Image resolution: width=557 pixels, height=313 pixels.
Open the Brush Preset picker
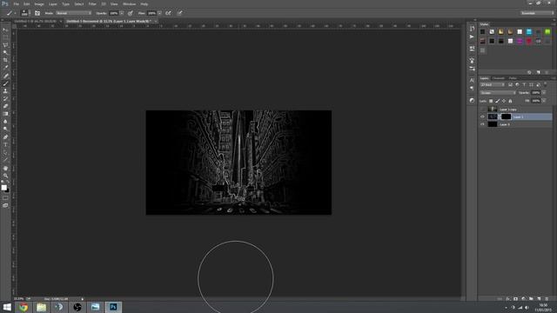[x=24, y=13]
